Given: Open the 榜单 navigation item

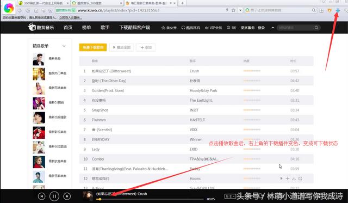Looking at the screenshot, I should pyautogui.click(x=86, y=27).
